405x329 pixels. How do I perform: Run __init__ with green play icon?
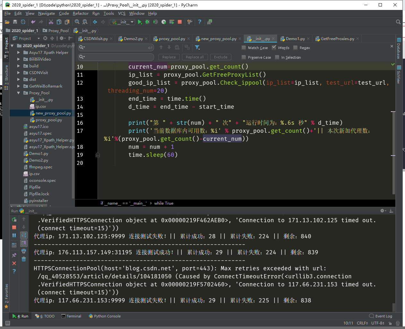click(140, 22)
